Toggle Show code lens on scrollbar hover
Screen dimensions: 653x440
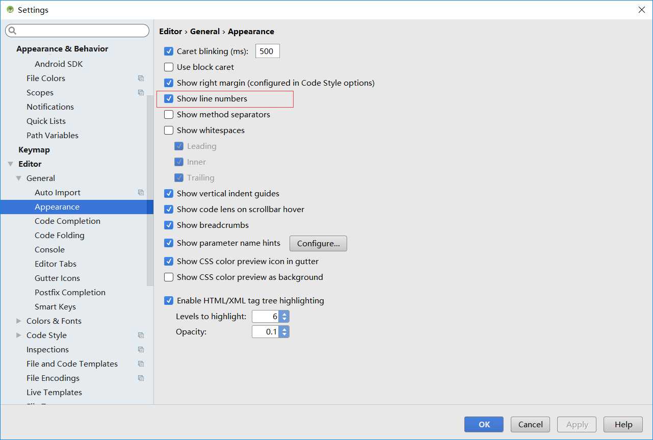[169, 209]
